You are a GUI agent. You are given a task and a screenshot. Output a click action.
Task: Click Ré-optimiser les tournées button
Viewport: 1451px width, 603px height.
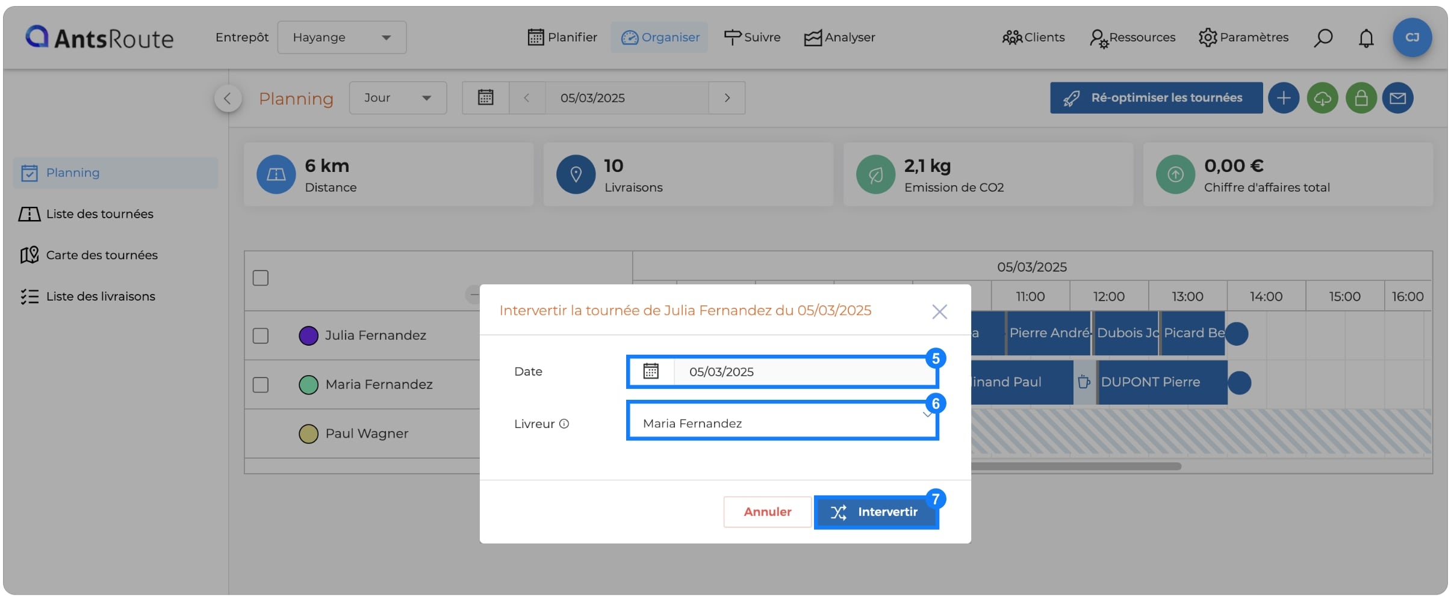click(1156, 98)
